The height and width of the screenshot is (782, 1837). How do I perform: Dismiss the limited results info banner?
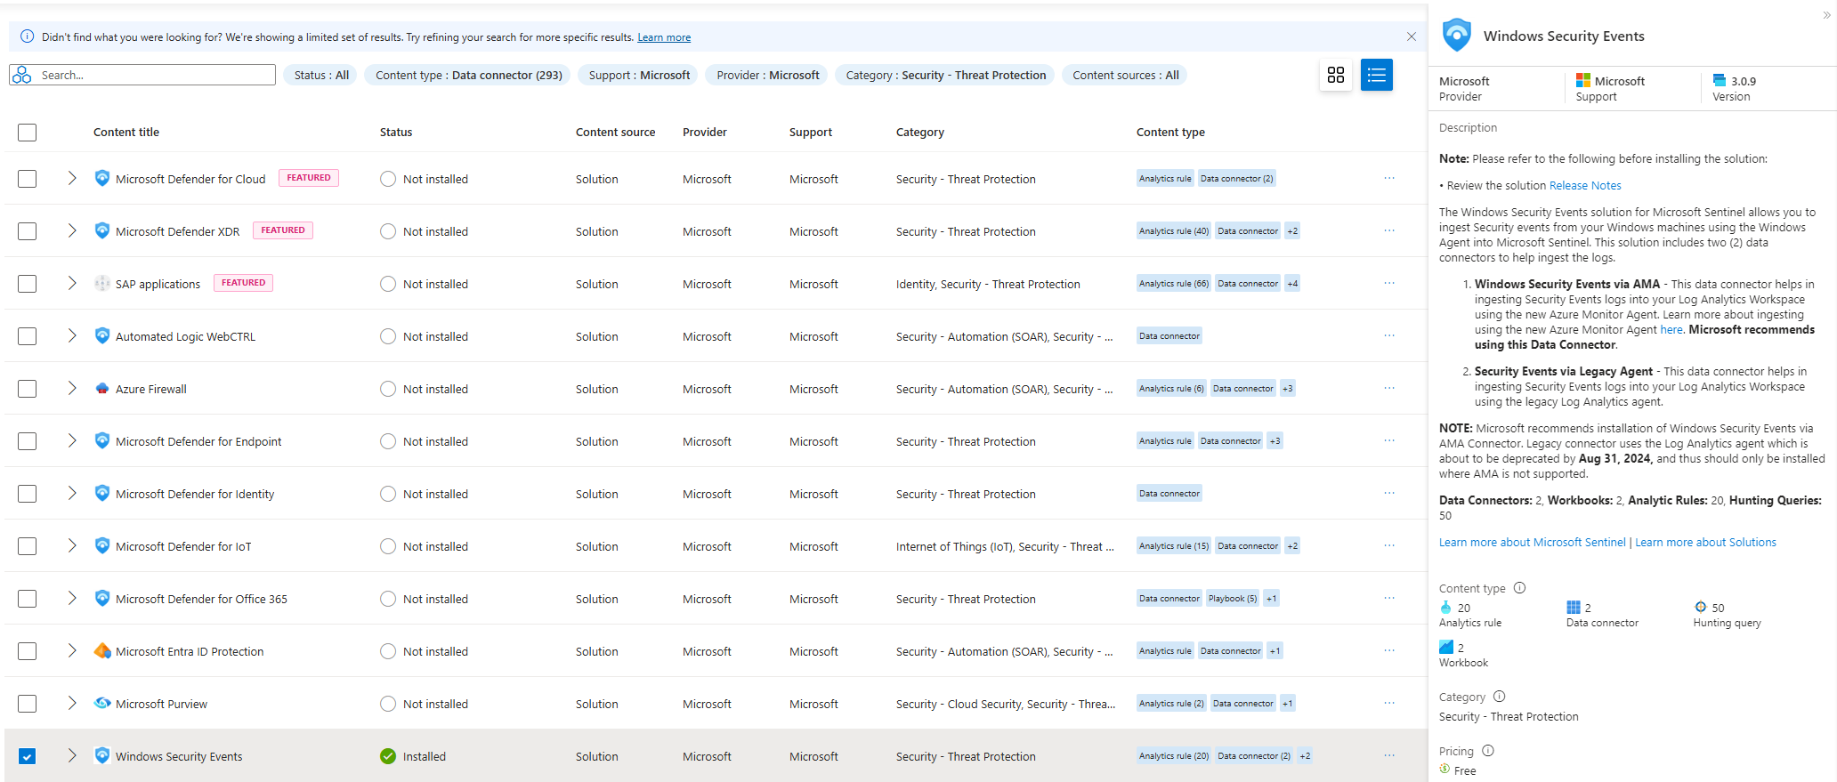coord(1412,36)
